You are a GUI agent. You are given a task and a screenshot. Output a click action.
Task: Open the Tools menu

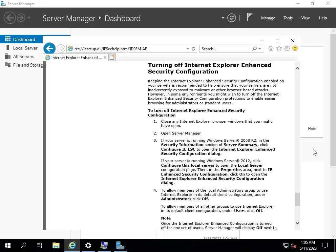[x=288, y=18]
